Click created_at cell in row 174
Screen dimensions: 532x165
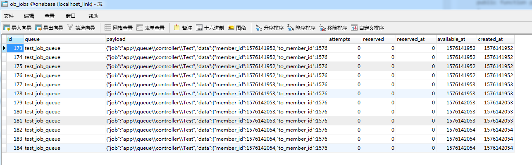[x=495, y=57]
